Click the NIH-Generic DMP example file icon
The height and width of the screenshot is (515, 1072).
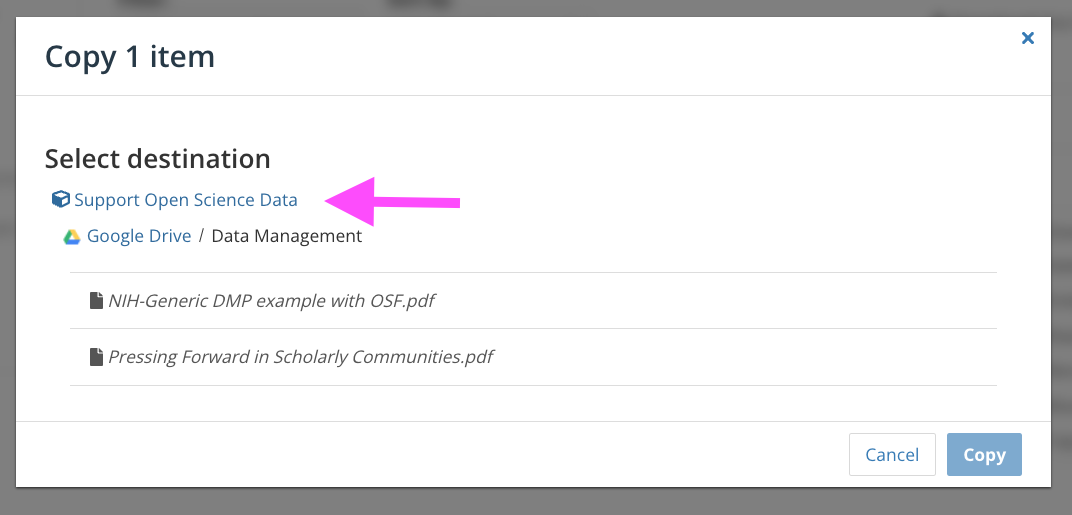click(x=96, y=300)
